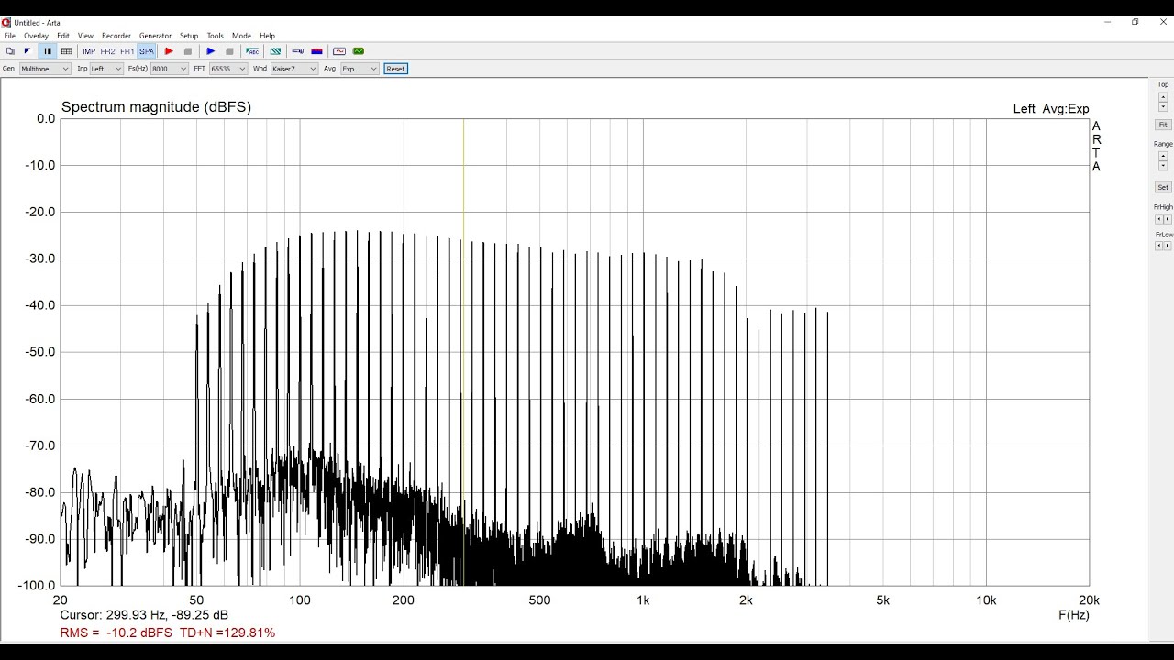Click the FrHigh right arrow
The image size is (1174, 660).
1168,219
